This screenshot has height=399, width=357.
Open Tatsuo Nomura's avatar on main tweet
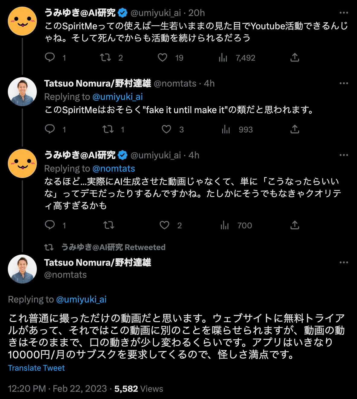[x=22, y=269]
